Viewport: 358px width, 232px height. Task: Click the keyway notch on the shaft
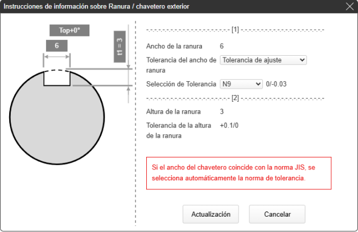click(57, 78)
